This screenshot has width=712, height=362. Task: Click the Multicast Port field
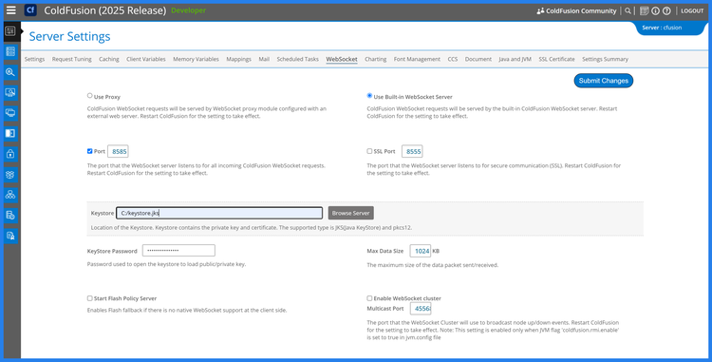tap(421, 309)
